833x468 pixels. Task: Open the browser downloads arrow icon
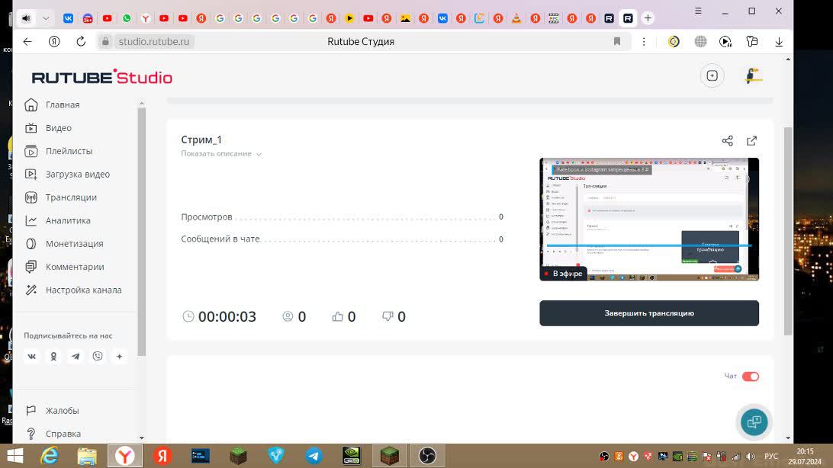tap(779, 41)
